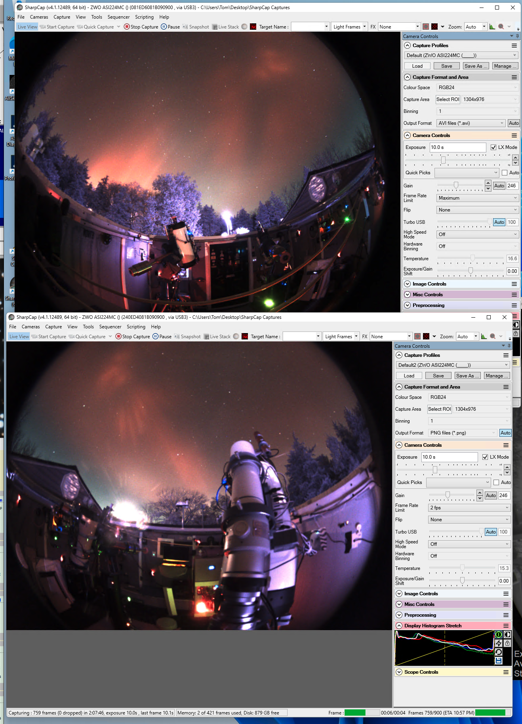Toggle the Turbo USB Auto button in the top window

click(499, 222)
